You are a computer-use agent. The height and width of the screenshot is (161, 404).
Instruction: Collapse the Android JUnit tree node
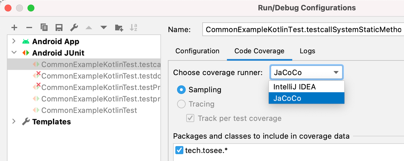(x=14, y=53)
